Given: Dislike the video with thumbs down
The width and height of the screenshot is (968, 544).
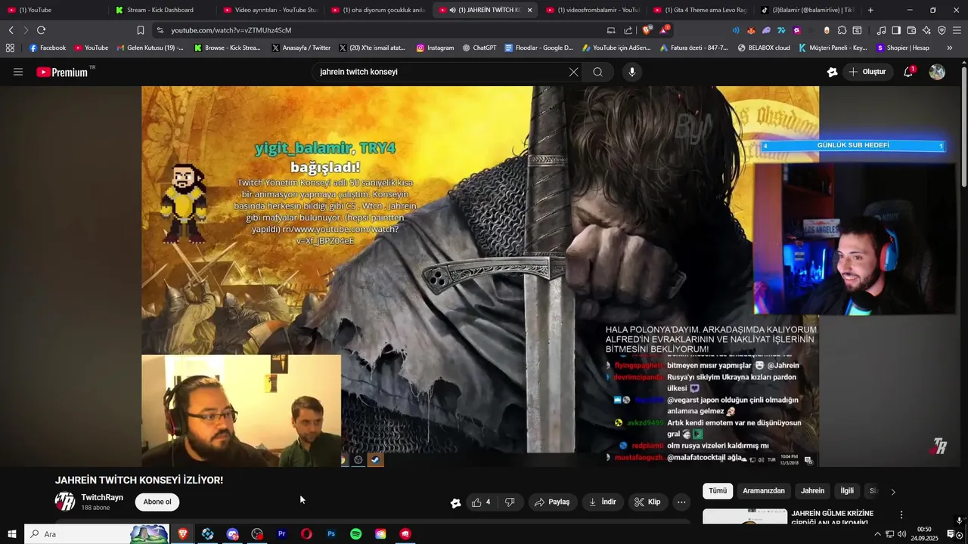Looking at the screenshot, I should pyautogui.click(x=510, y=502).
